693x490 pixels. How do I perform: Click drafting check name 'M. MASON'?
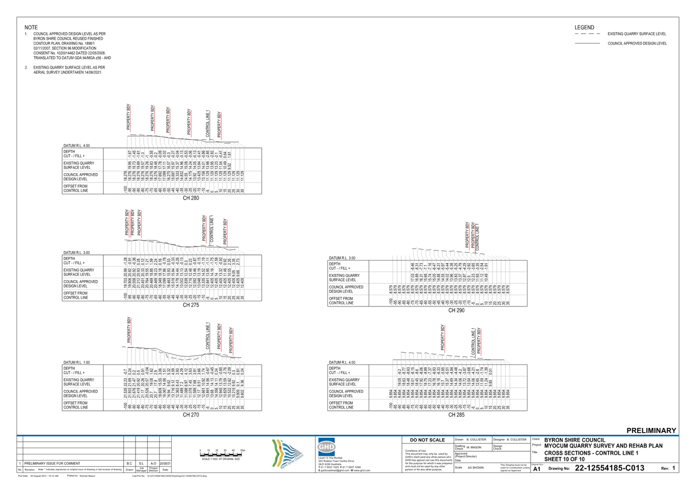(474, 448)
